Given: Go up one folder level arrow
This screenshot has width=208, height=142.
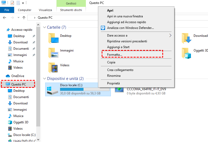Looking at the screenshot, I should [24, 18].
